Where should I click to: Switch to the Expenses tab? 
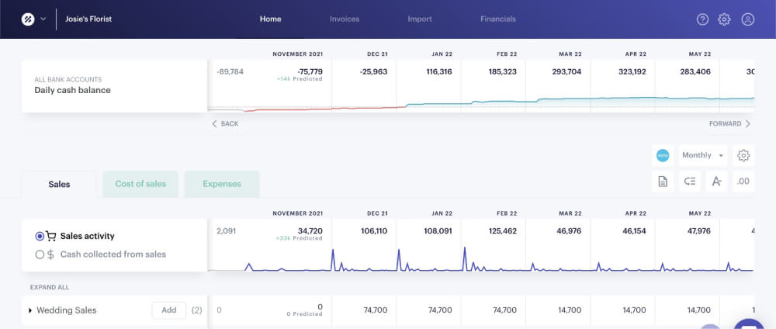222,184
